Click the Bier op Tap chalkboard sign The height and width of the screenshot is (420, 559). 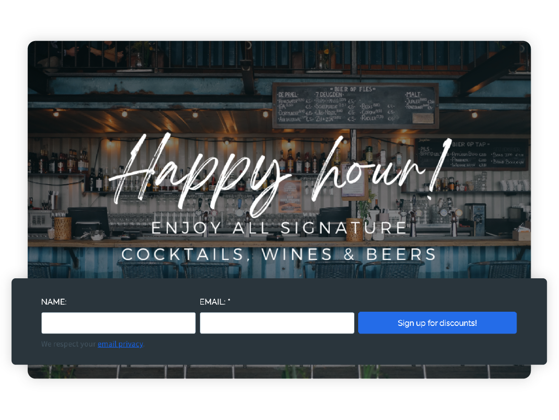click(471, 154)
